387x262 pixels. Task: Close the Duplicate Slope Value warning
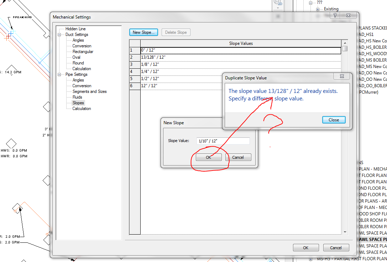[x=334, y=120]
